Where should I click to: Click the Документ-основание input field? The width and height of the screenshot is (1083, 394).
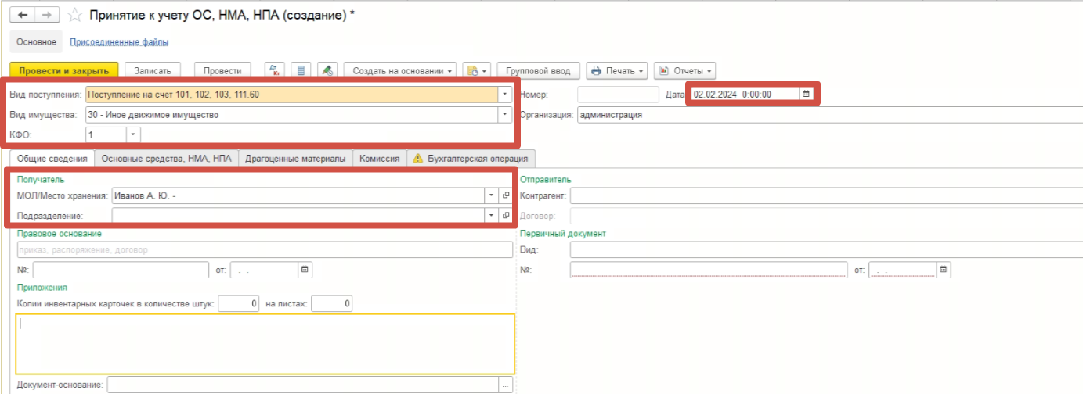303,385
